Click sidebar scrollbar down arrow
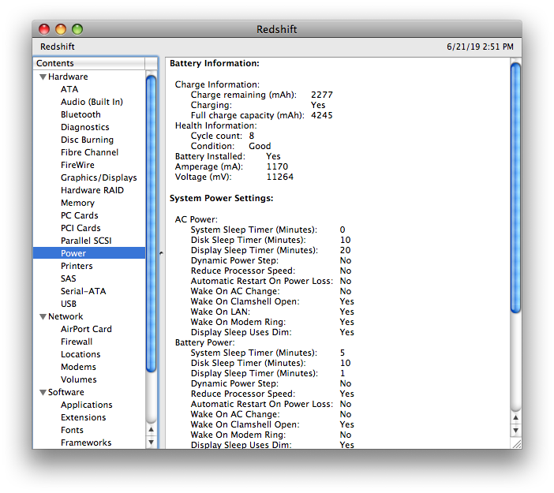554x493 pixels. [x=152, y=443]
